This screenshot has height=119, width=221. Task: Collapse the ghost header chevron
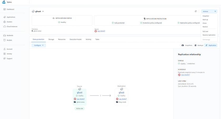click(x=43, y=11)
